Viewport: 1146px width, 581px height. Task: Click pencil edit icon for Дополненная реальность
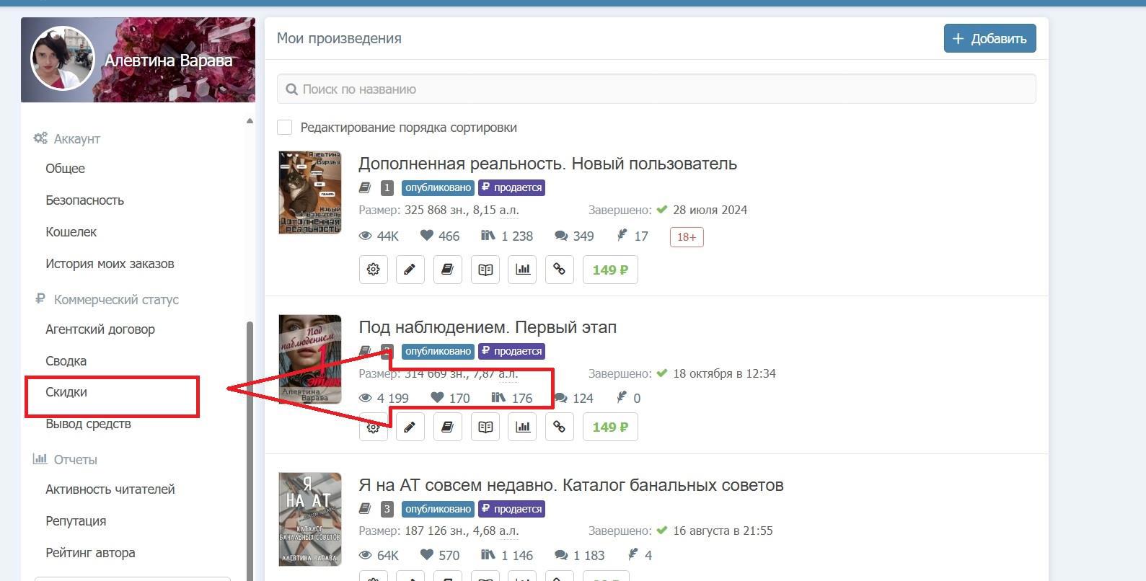[410, 270]
